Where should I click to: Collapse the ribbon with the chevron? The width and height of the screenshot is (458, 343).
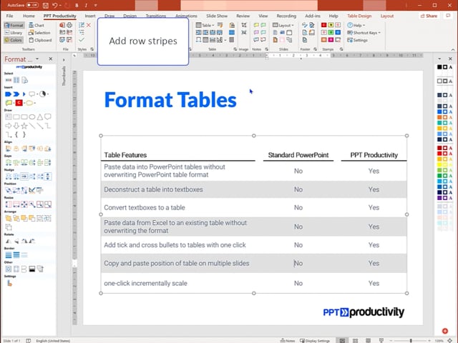coord(453,49)
